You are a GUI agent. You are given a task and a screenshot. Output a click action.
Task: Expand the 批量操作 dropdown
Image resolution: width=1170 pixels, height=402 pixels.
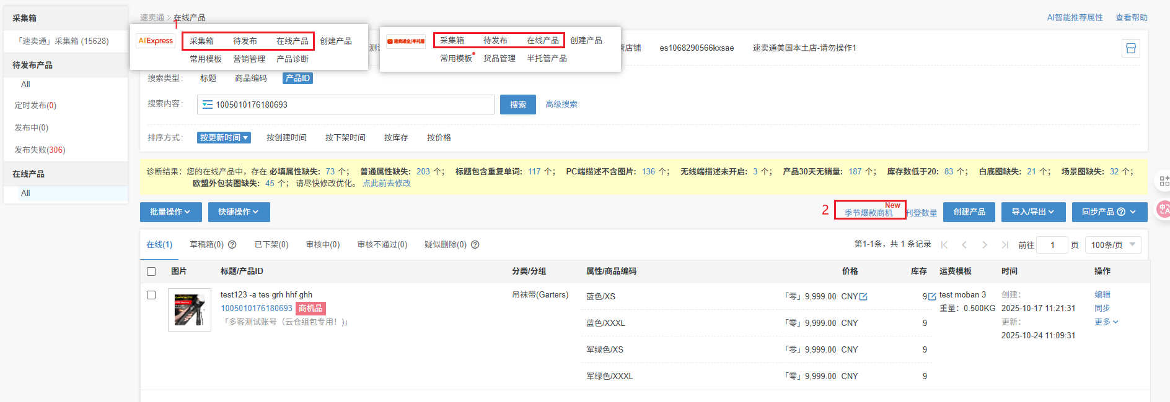[170, 212]
